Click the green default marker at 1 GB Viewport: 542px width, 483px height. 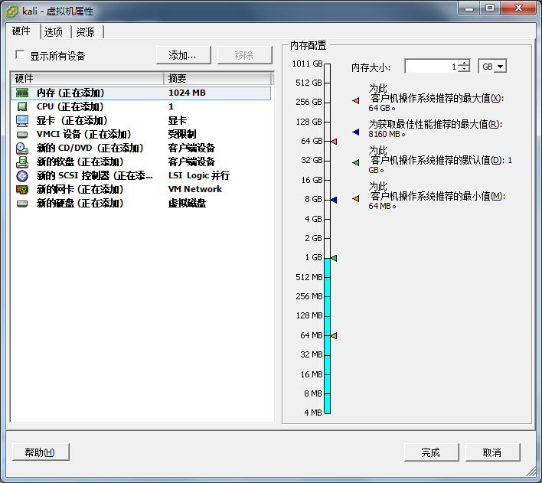point(334,258)
